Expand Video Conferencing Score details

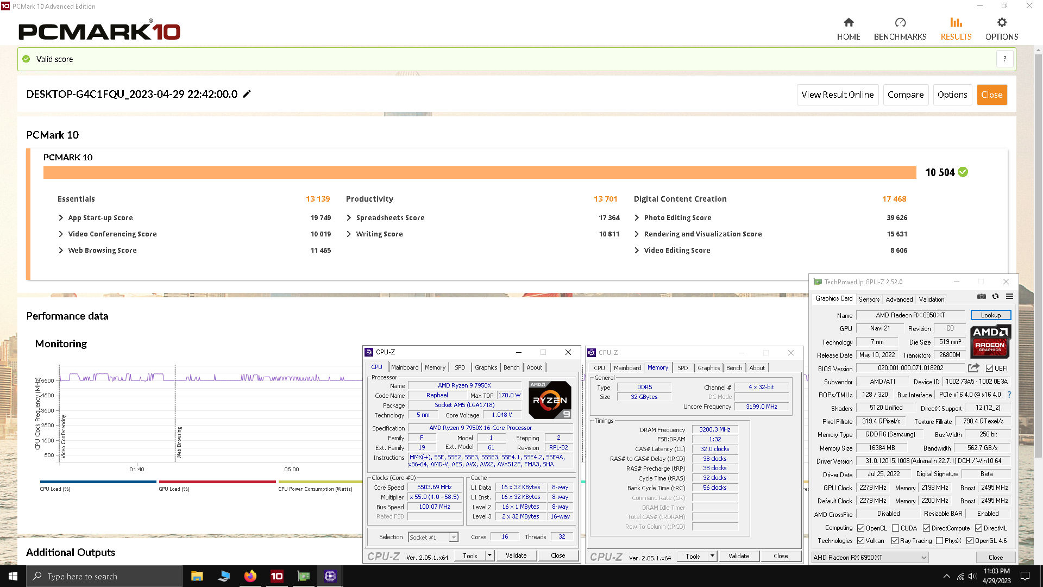point(61,234)
